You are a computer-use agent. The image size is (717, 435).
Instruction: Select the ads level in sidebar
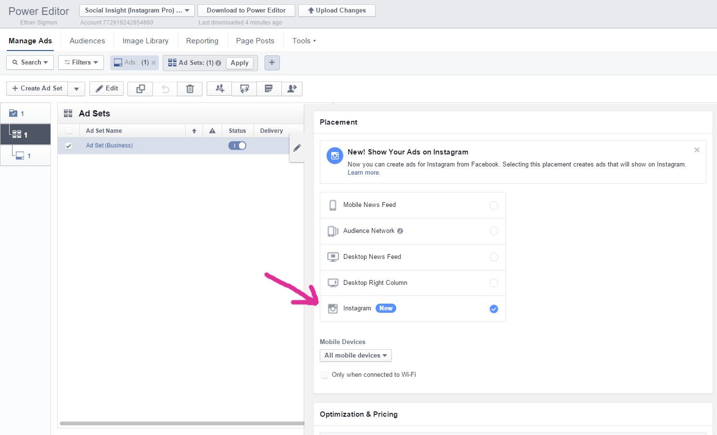point(25,155)
